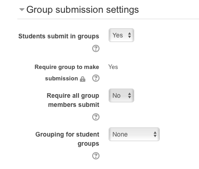Click the lock icon beside submission
199x169 pixels.
(83, 79)
